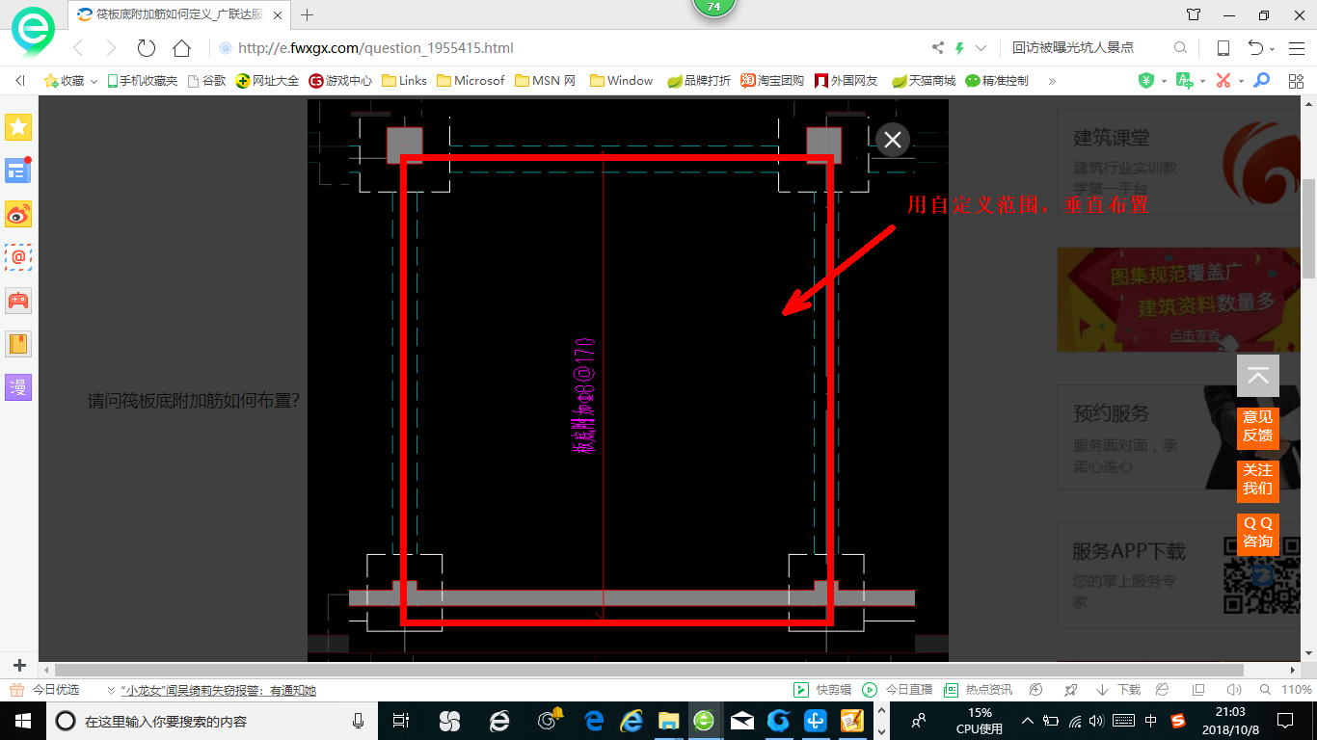Image resolution: width=1317 pixels, height=740 pixels.
Task: Show more bookmarks overflow chevron
Action: 1052,81
